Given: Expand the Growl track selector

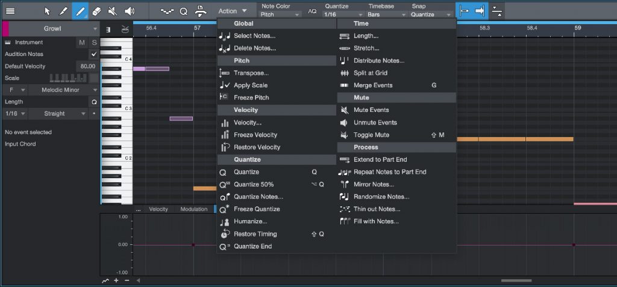Looking at the screenshot, I should coord(54,29).
